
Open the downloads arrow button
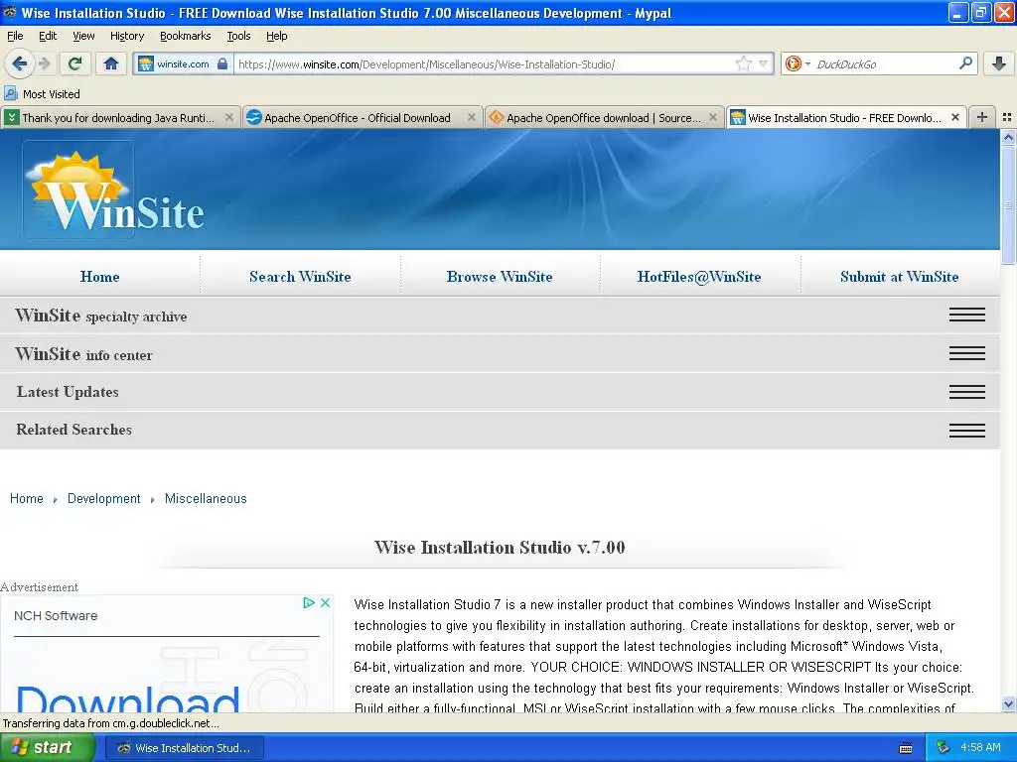(999, 63)
